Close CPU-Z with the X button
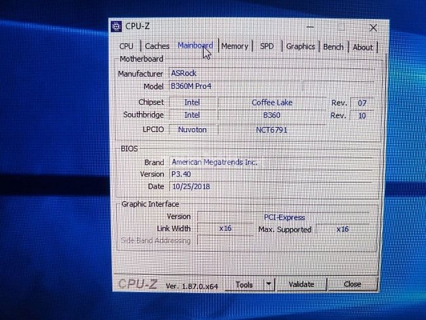 coord(373,28)
